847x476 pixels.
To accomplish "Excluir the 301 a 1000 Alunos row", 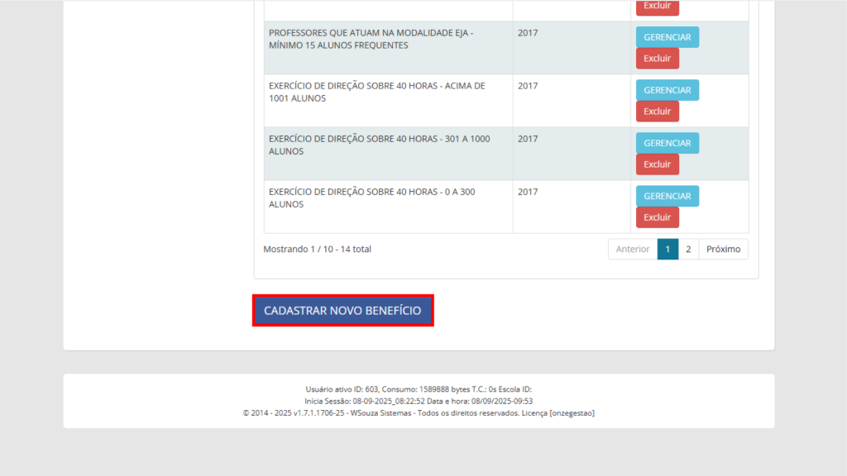I will 657,164.
